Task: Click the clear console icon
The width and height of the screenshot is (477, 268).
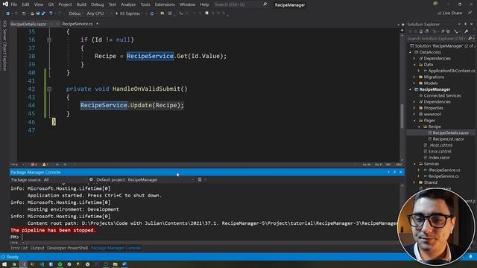Action: tap(200, 179)
